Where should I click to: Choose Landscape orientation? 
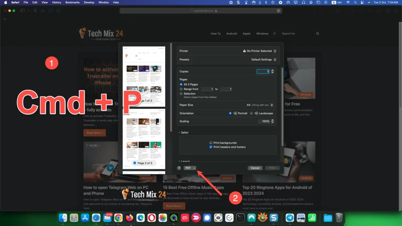click(251, 113)
